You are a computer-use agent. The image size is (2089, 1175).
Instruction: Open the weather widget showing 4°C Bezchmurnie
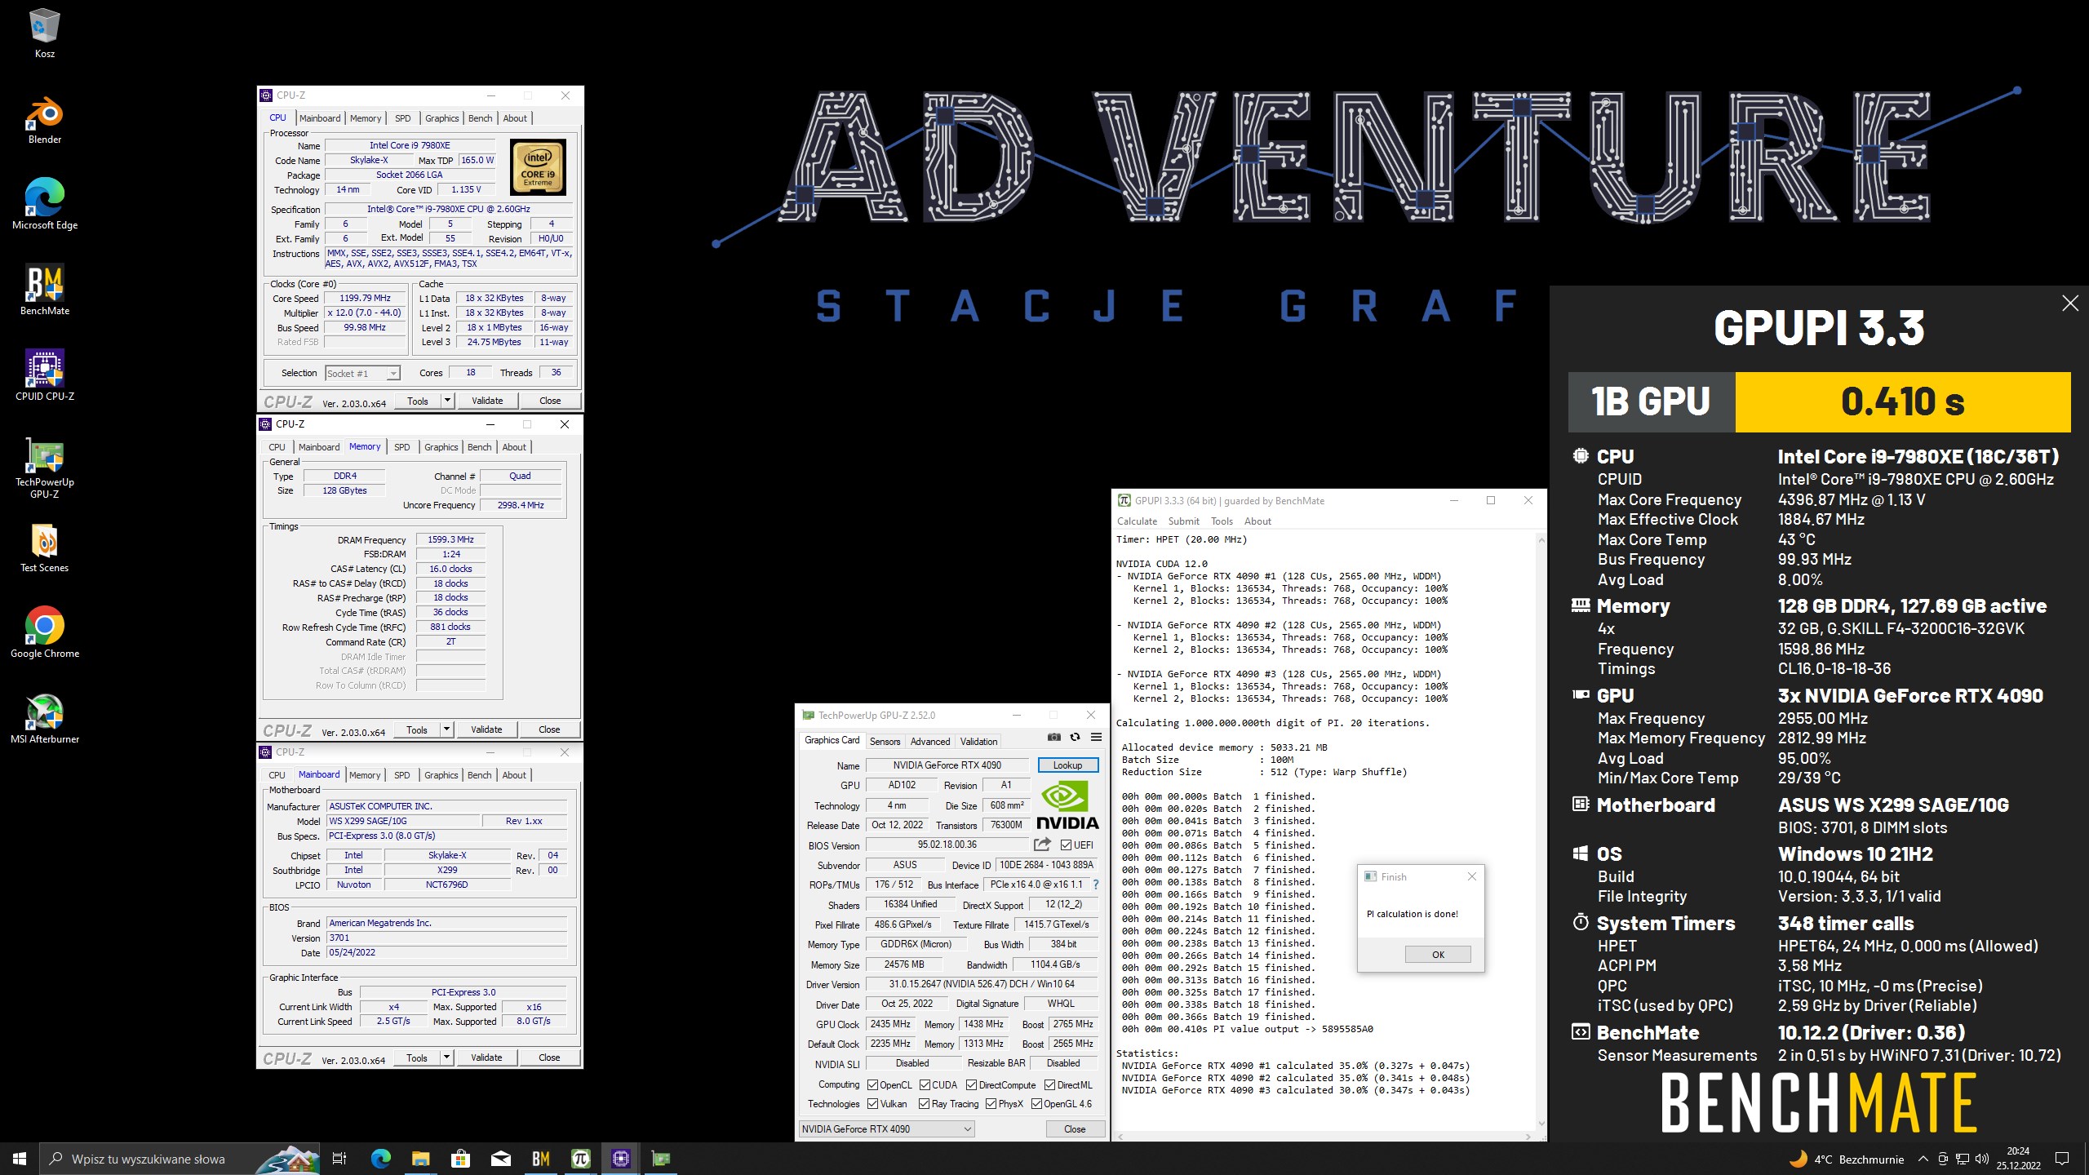pyautogui.click(x=1846, y=1159)
